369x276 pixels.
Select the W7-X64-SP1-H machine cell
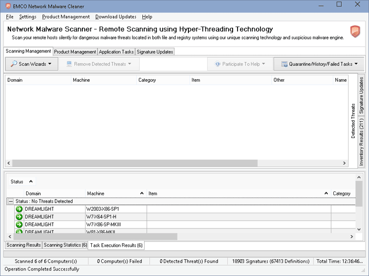[116, 217]
